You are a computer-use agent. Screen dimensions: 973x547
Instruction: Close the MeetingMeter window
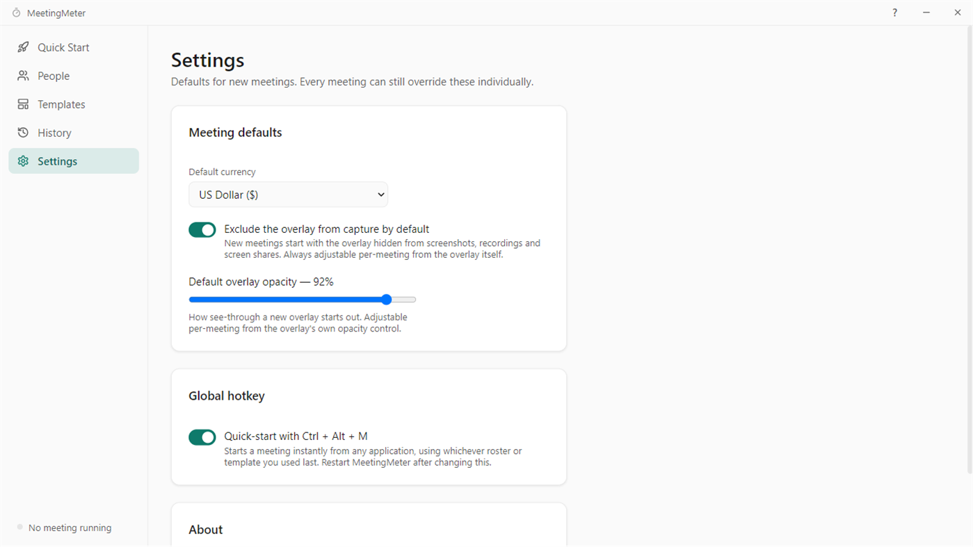coord(957,13)
